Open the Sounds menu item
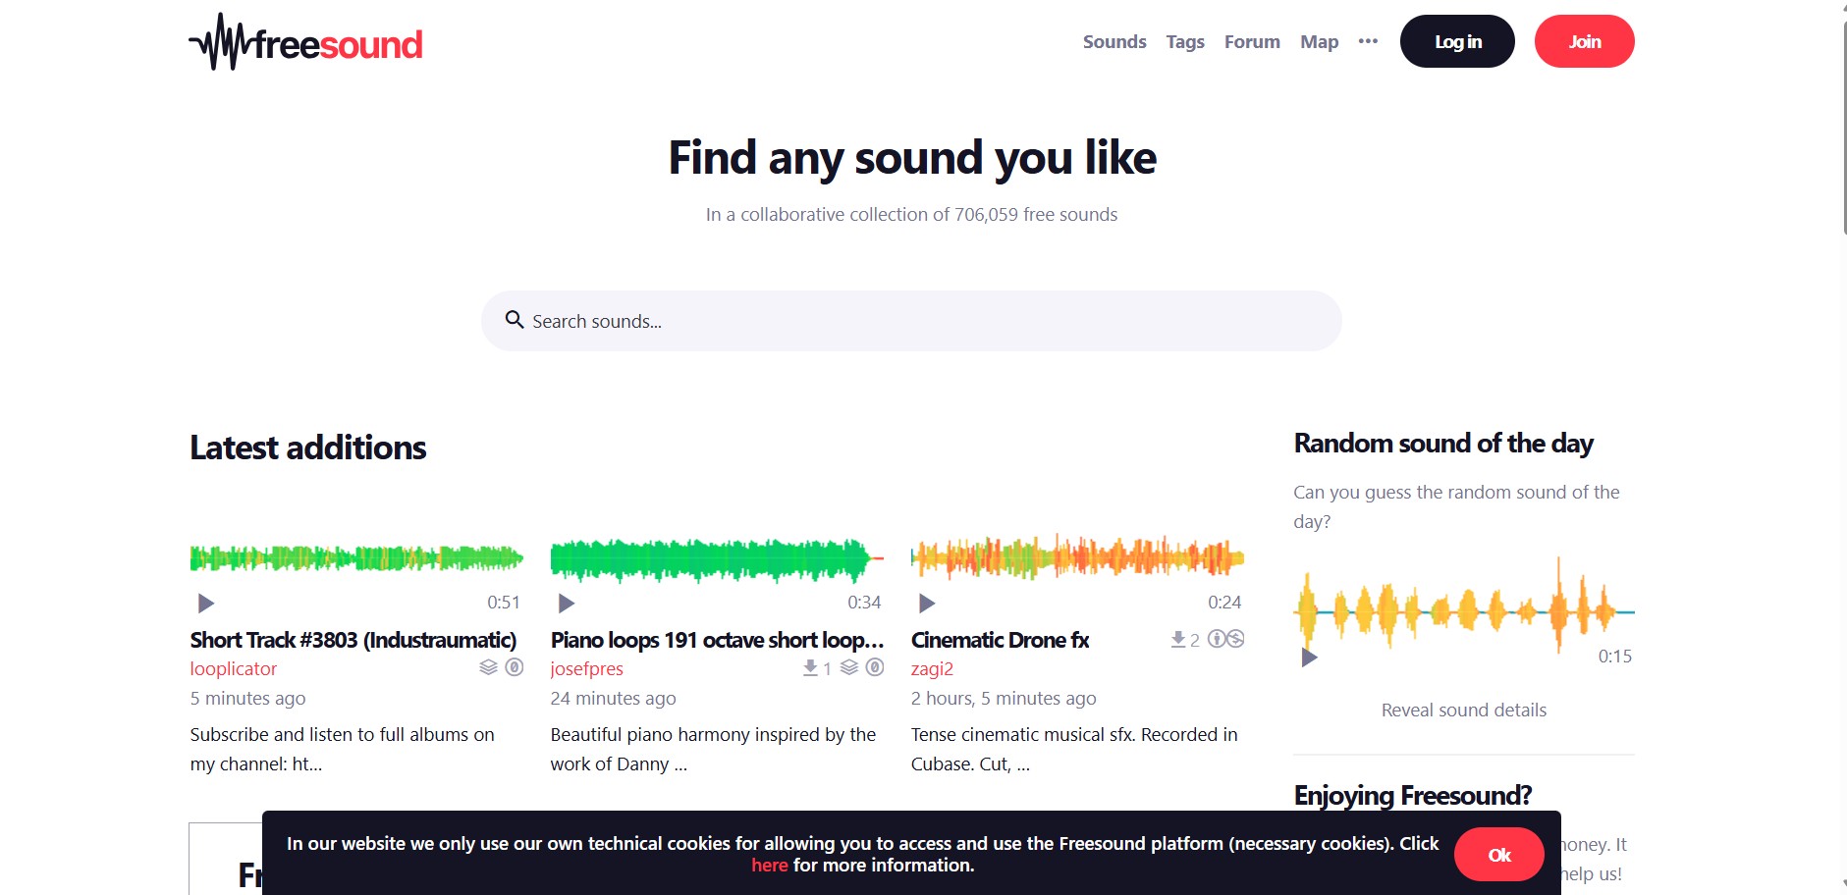Image resolution: width=1847 pixels, height=895 pixels. (1114, 42)
